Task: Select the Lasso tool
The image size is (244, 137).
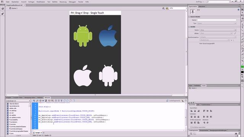Action: [242, 21]
